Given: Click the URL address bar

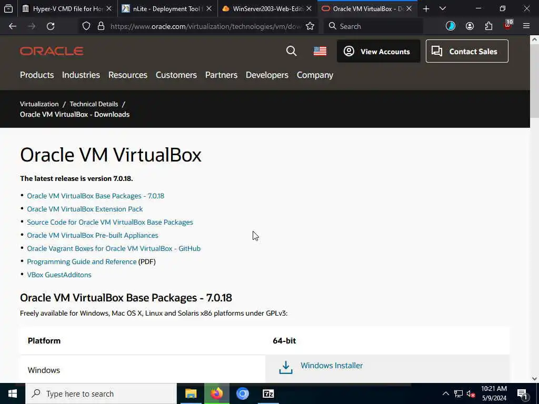Looking at the screenshot, I should point(205,26).
